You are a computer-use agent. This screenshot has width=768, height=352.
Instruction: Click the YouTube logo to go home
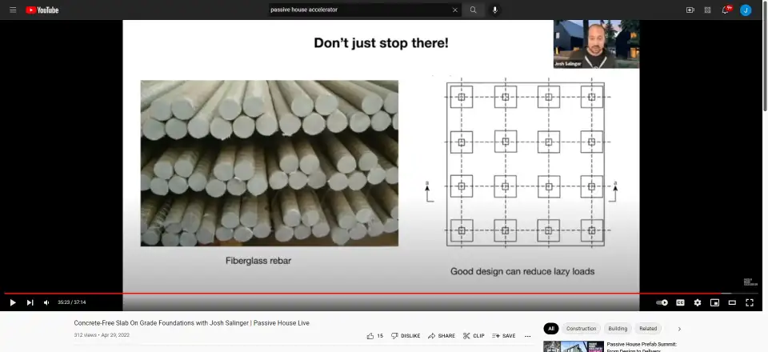[x=42, y=10]
